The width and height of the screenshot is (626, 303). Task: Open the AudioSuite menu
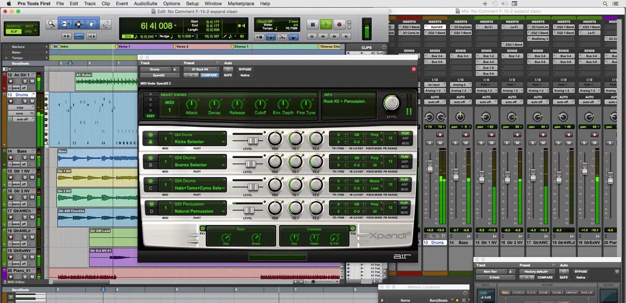pyautogui.click(x=146, y=3)
